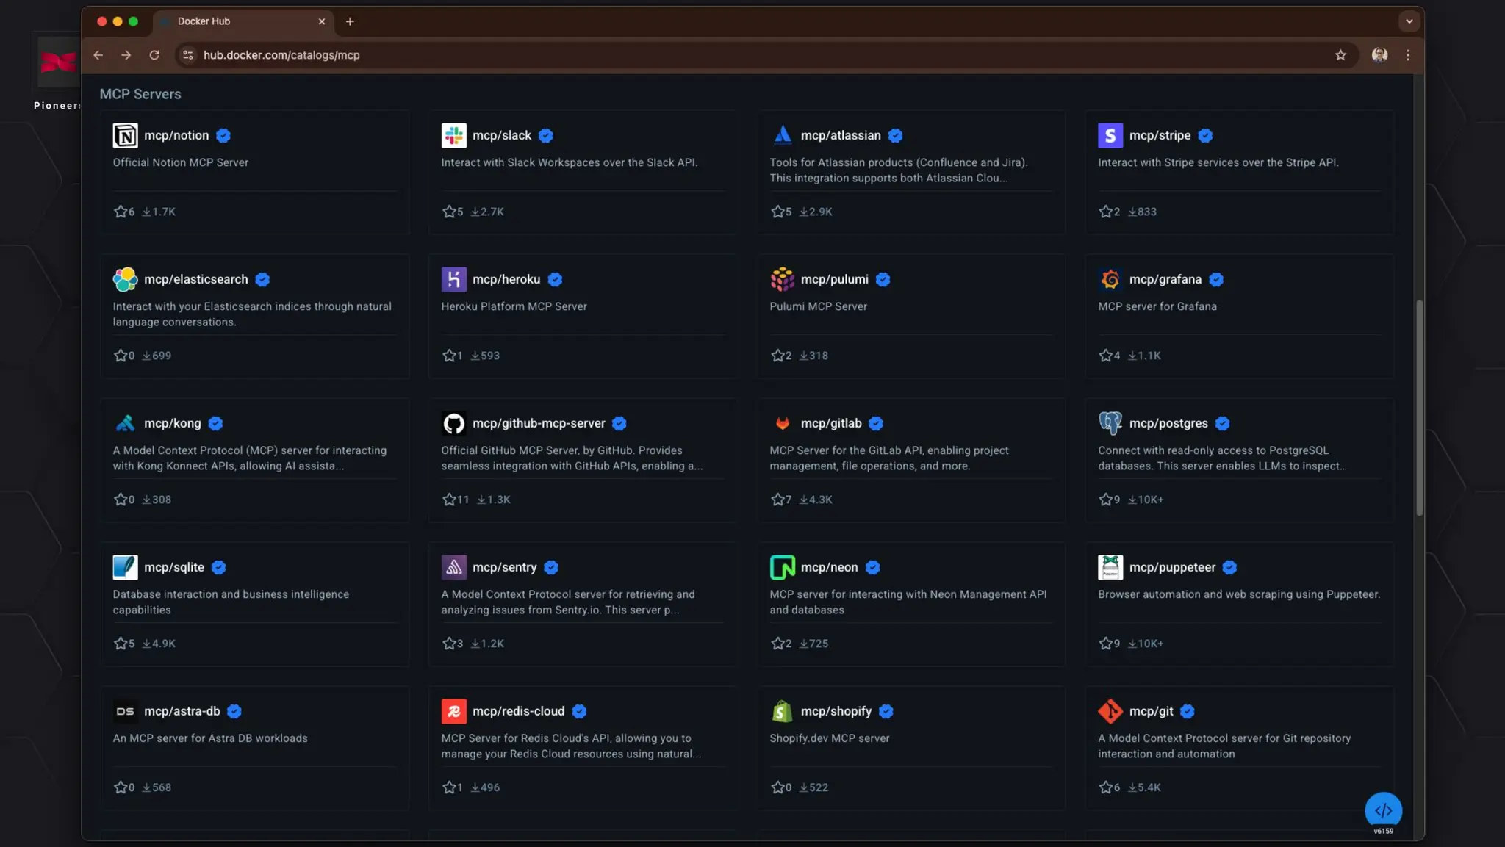Click the Notion logo icon

125,135
